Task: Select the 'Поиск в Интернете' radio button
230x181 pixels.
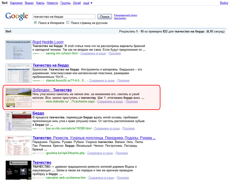Action: point(35,23)
